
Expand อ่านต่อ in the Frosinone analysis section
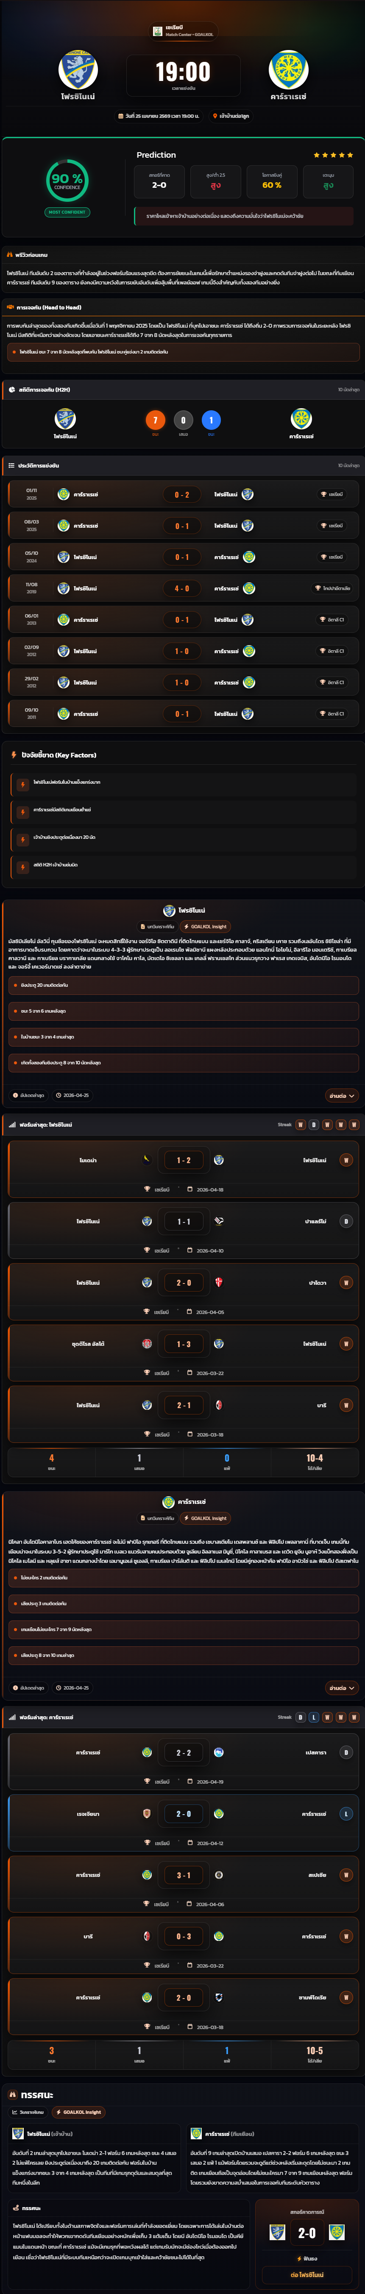click(x=341, y=1095)
